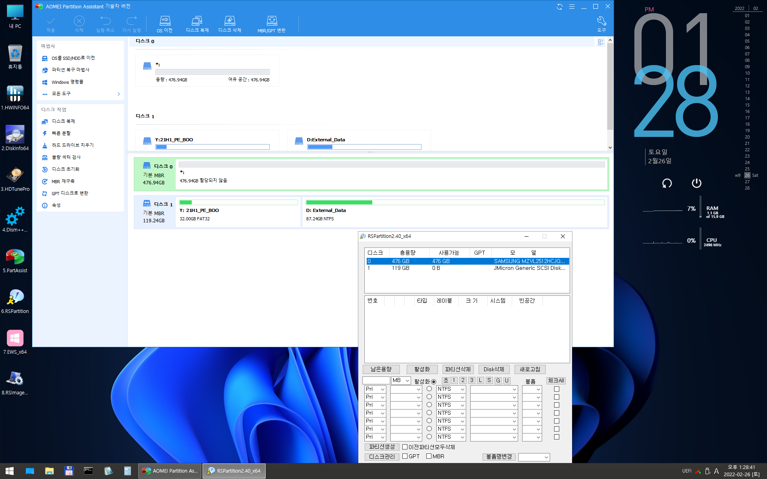
Task: Toggle the disk view layout icon
Action: pyautogui.click(x=601, y=42)
